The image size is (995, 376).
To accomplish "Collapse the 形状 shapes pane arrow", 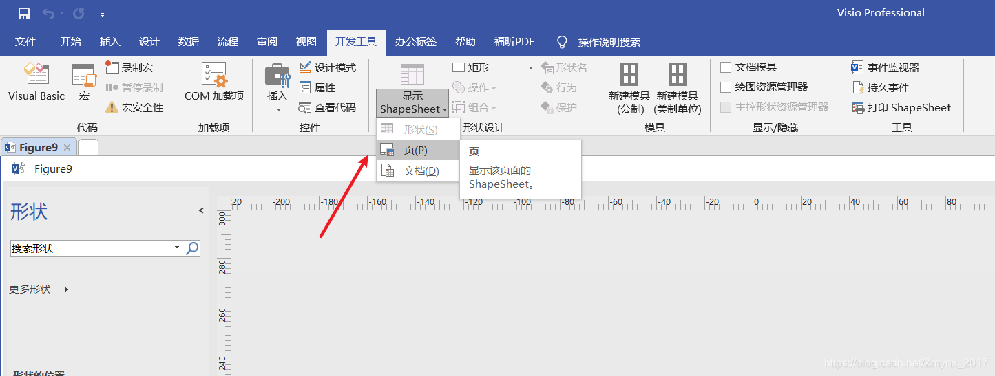I will [201, 210].
